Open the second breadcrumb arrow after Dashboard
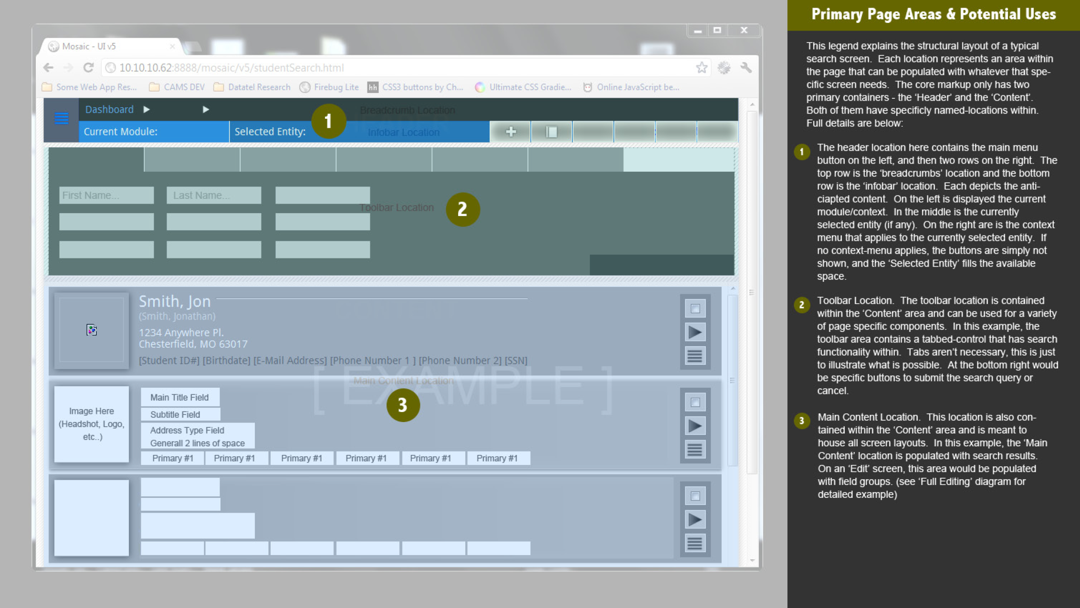1080x608 pixels. pos(206,109)
